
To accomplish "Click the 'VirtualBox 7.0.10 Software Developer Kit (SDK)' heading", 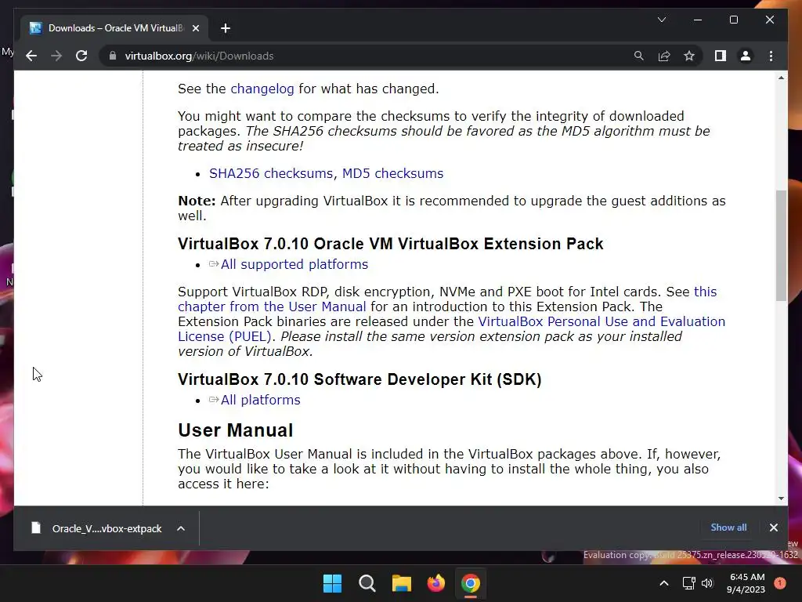I will tap(359, 379).
